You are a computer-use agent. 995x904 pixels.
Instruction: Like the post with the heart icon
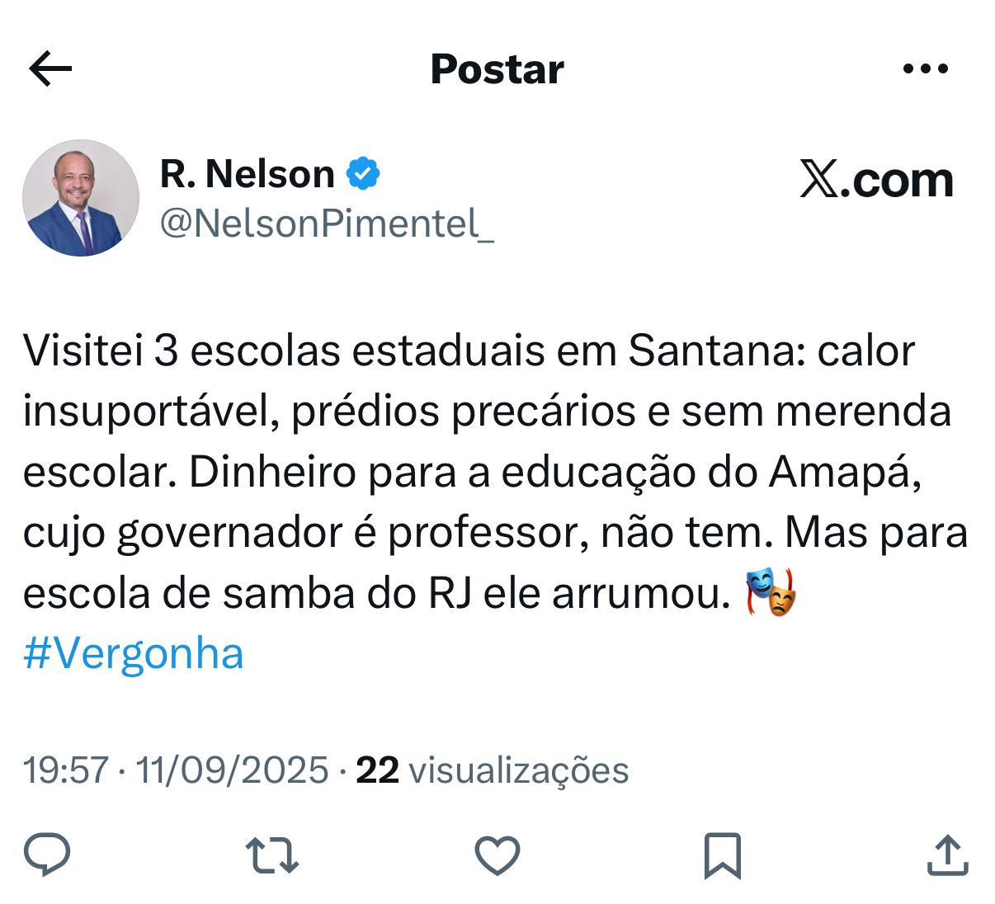pos(497,855)
